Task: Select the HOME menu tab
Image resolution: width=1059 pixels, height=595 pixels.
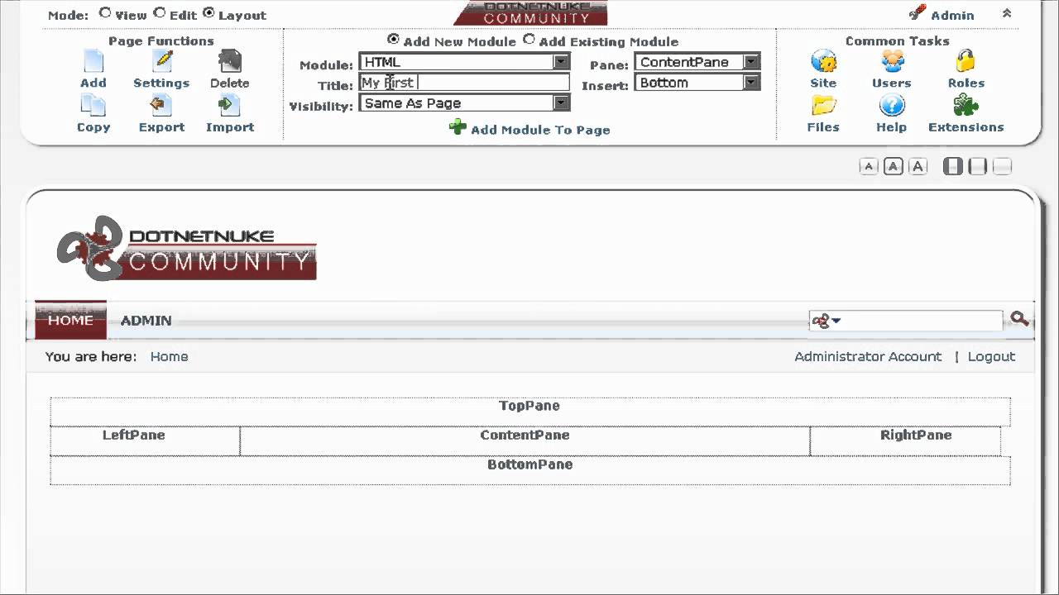Action: click(70, 320)
